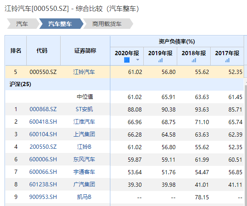Open stock code 601238.SH link

click(x=43, y=184)
